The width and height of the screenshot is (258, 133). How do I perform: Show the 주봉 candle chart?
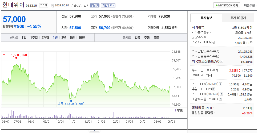[147, 38]
